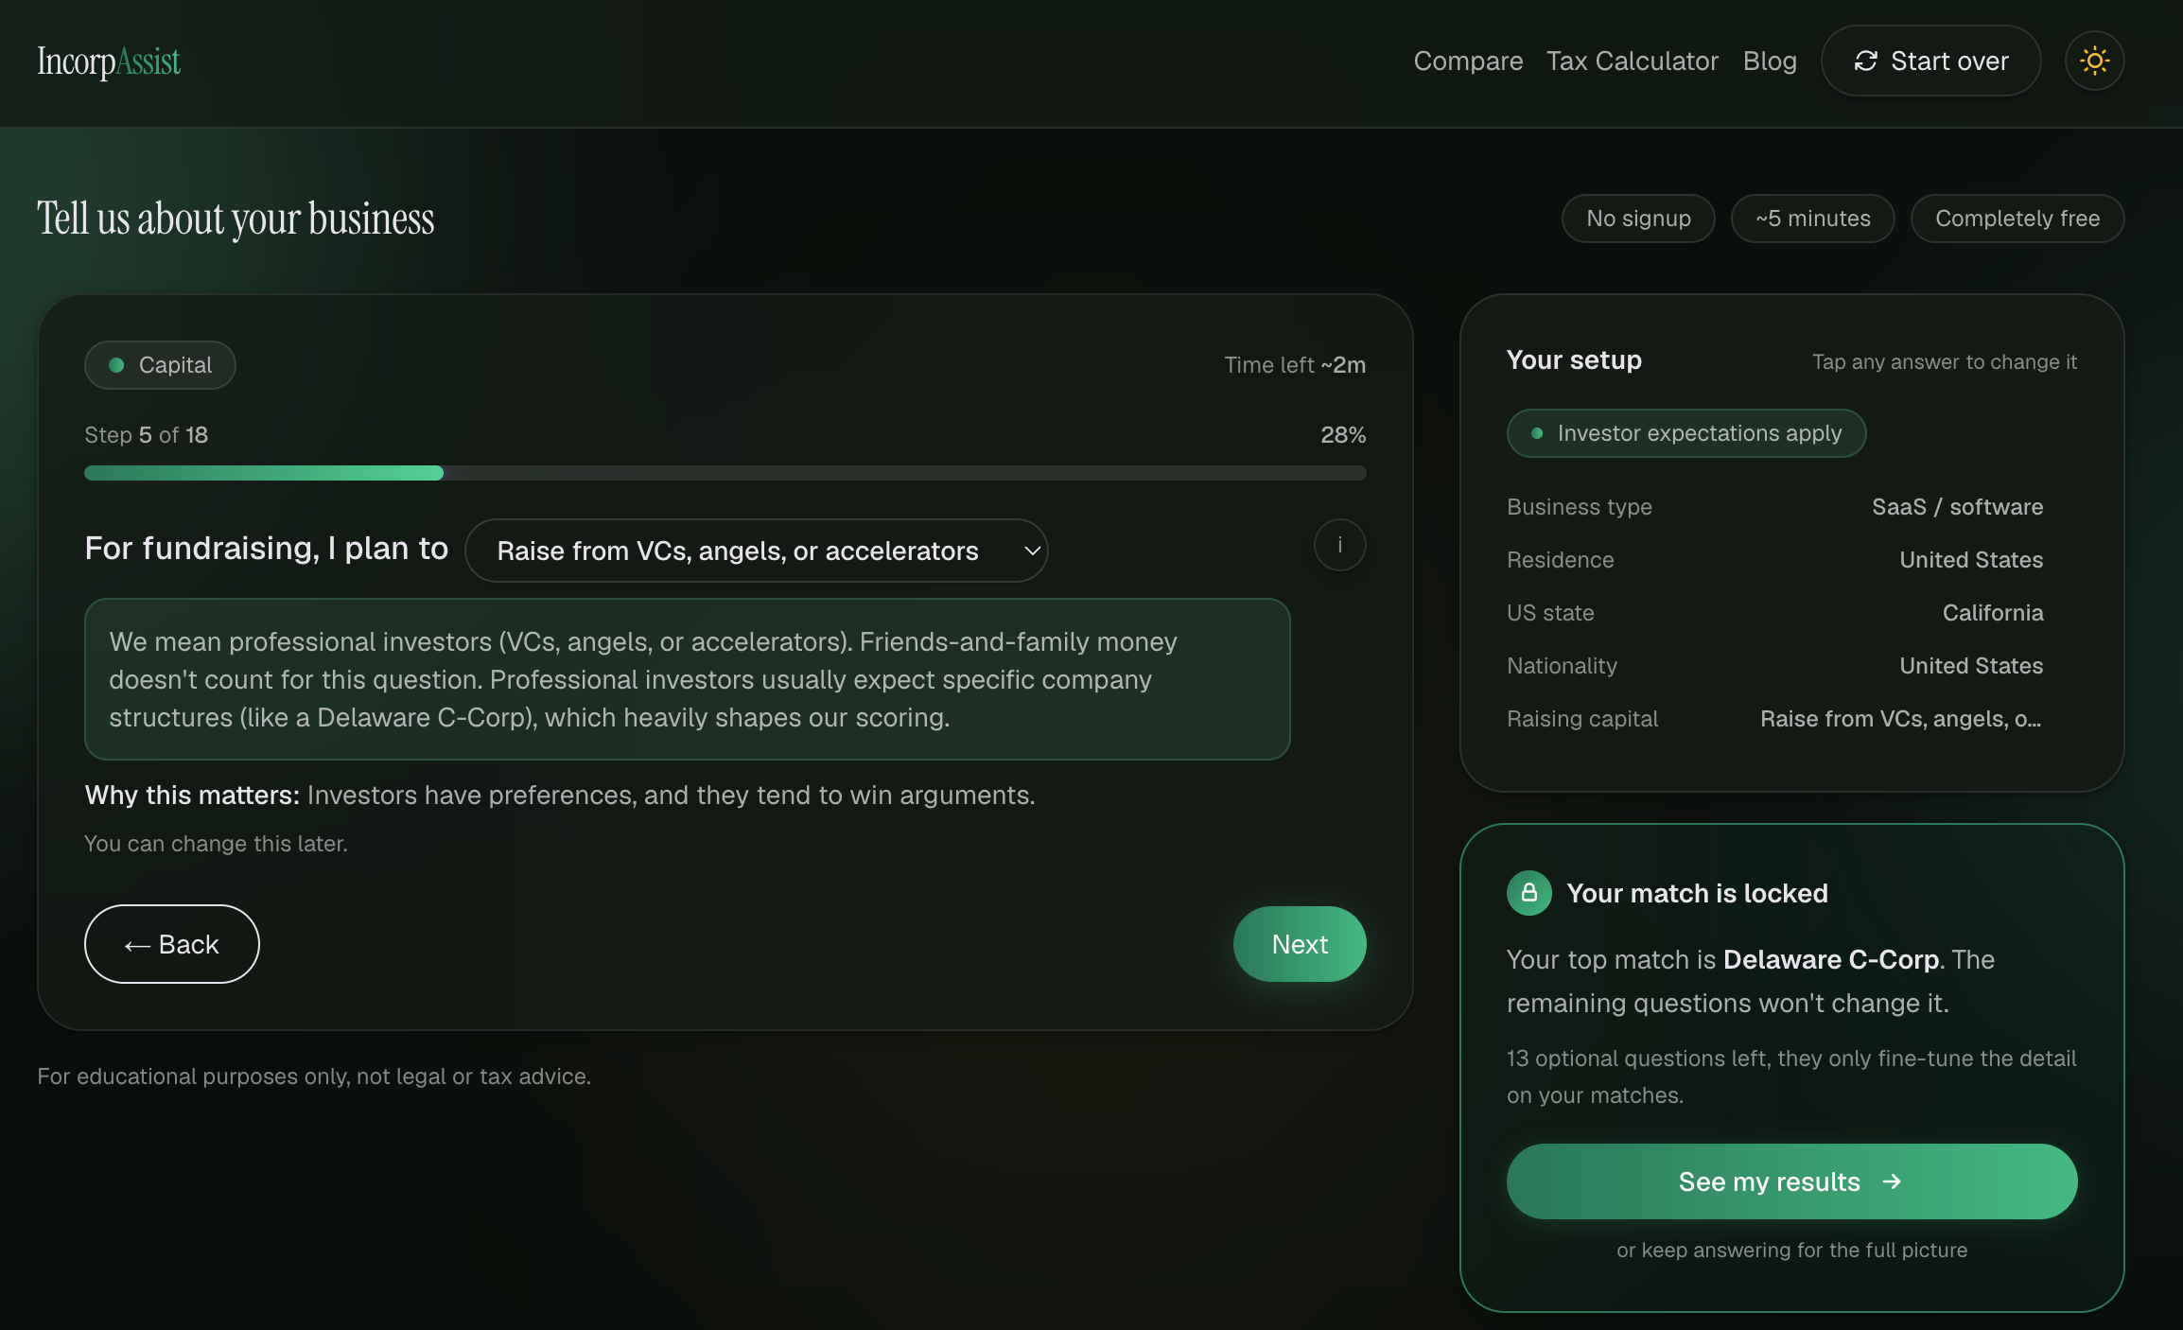The image size is (2183, 1330).
Task: Click the Completely free pill
Action: coord(2017,219)
